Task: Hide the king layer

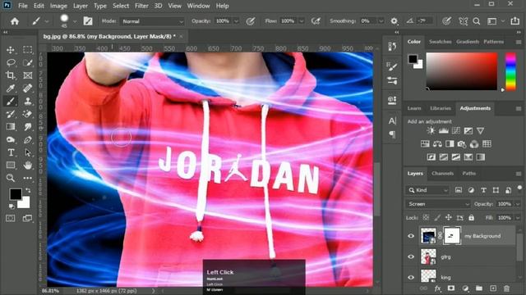Action: coord(411,277)
